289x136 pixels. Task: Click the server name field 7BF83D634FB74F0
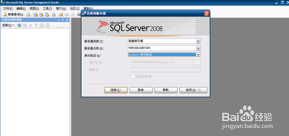164,48
